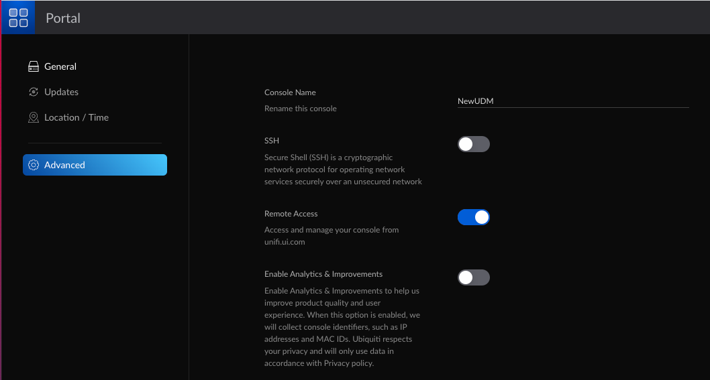Click the Console Name field containing NewUDM
This screenshot has height=380, width=710.
(572, 101)
